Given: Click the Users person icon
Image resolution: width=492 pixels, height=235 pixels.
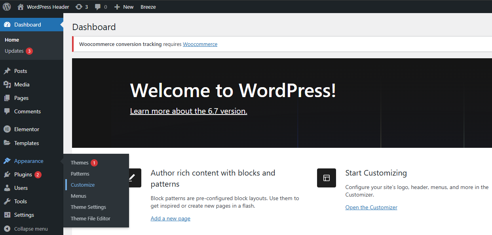Looking at the screenshot, I should pyautogui.click(x=7, y=188).
